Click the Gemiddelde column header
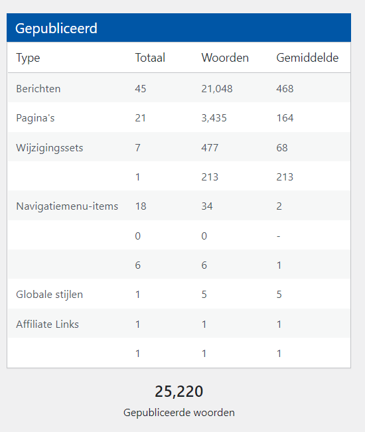This screenshot has height=432, width=365. 307,58
